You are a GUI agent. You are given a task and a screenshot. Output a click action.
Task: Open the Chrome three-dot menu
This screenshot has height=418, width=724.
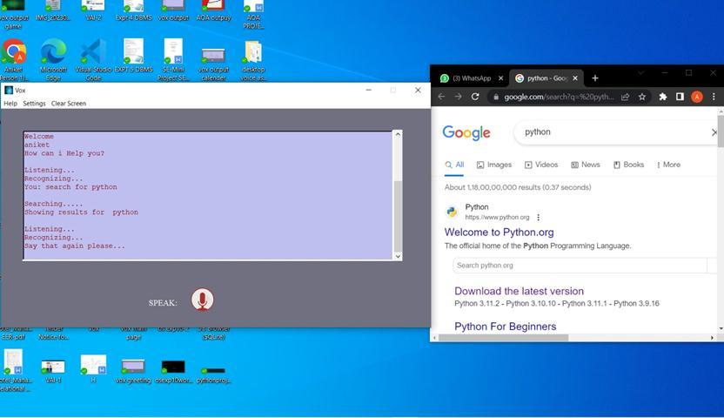714,97
